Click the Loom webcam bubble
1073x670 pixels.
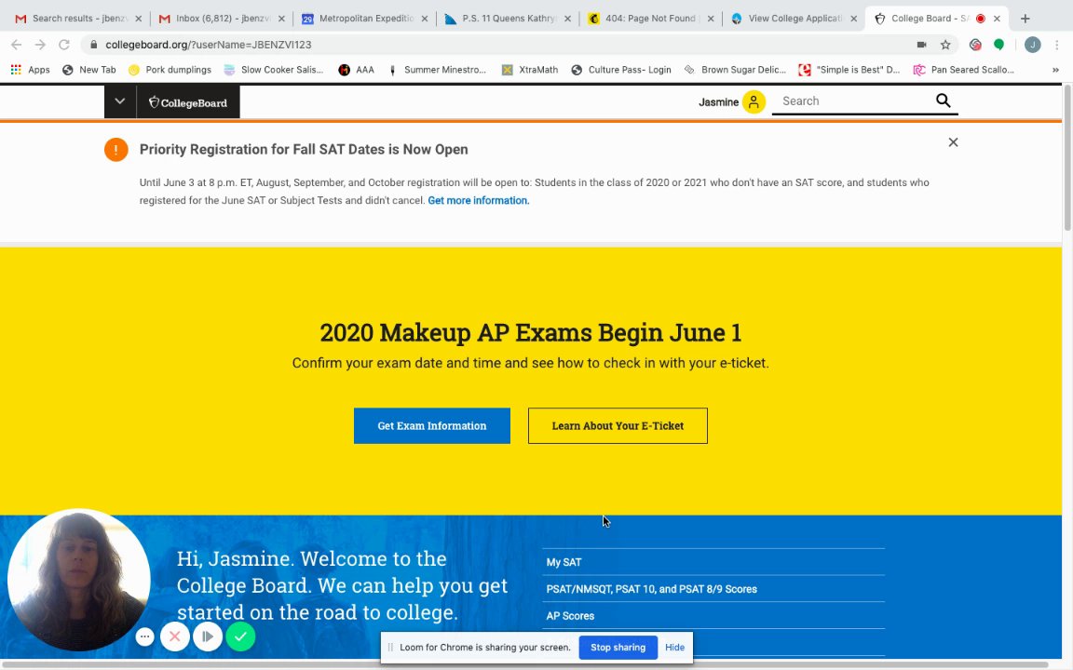(78, 580)
